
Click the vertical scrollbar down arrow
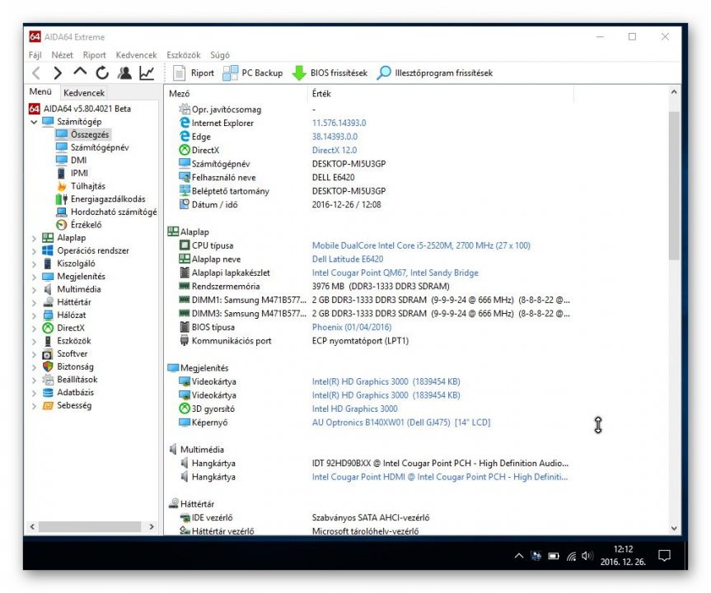tap(674, 528)
